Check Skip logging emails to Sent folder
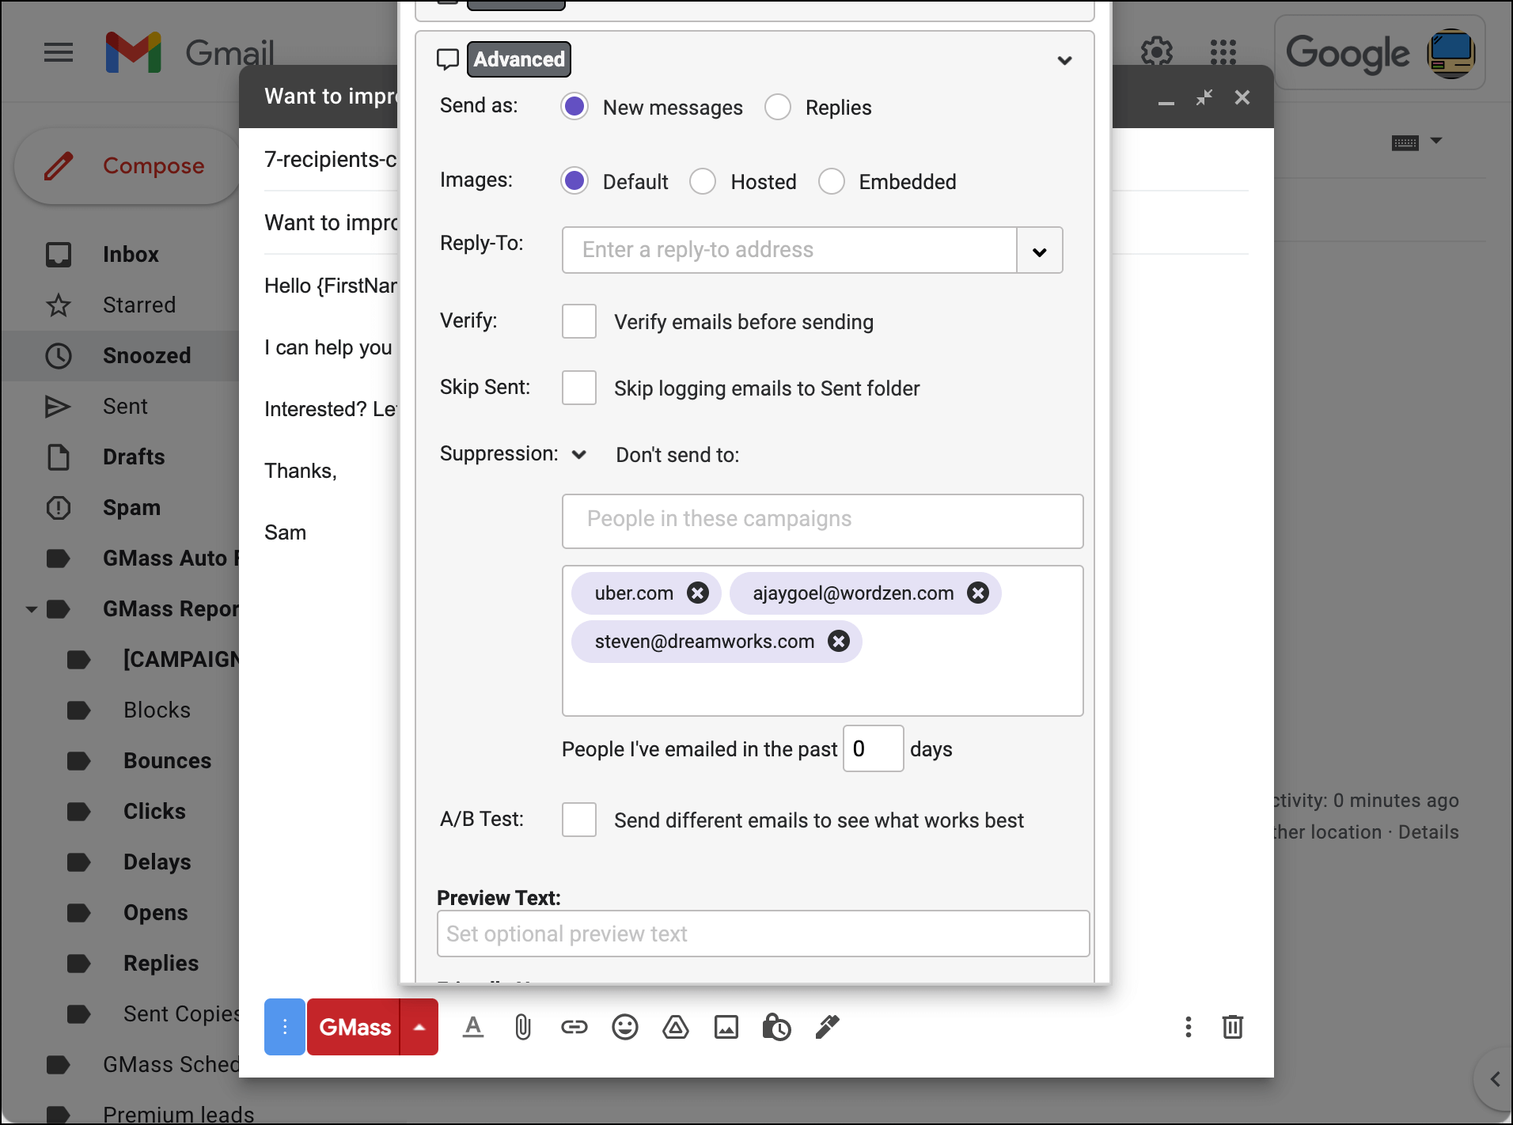1513x1125 pixels. coord(579,388)
